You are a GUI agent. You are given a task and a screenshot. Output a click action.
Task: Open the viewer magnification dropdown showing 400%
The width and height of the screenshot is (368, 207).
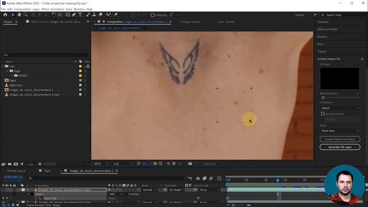click(101, 163)
